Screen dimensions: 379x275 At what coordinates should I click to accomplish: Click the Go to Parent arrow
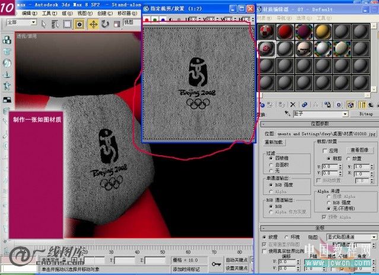click(x=371, y=105)
